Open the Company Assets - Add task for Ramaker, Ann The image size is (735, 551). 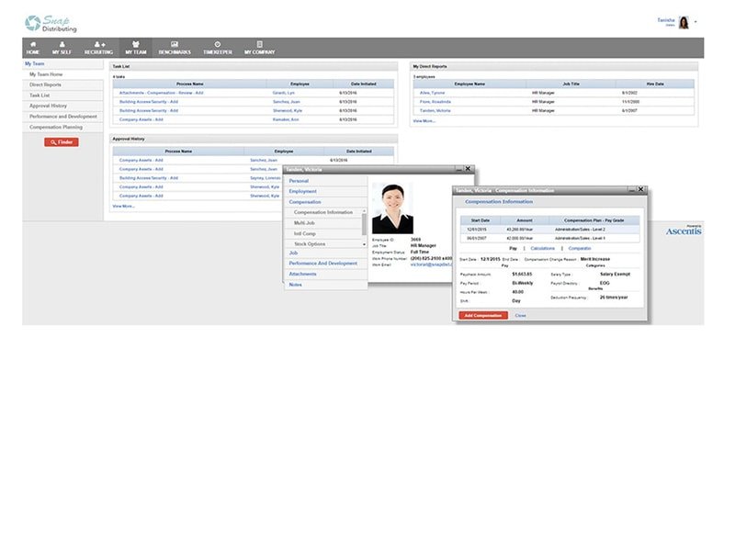pos(141,119)
